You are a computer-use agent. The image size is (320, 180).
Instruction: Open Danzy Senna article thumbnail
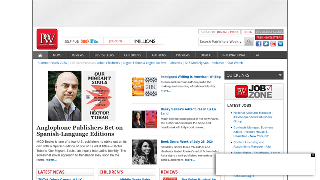coord(144,119)
